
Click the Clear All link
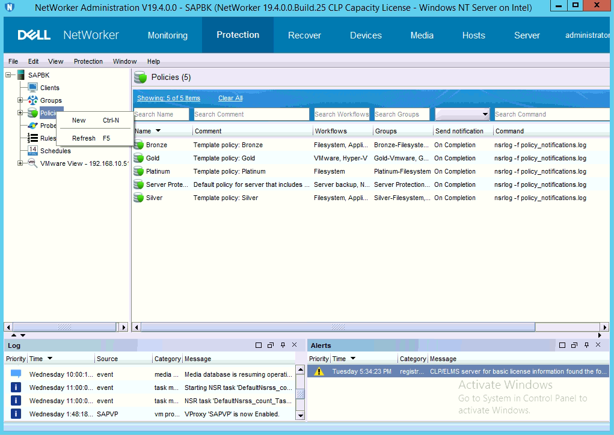click(230, 98)
